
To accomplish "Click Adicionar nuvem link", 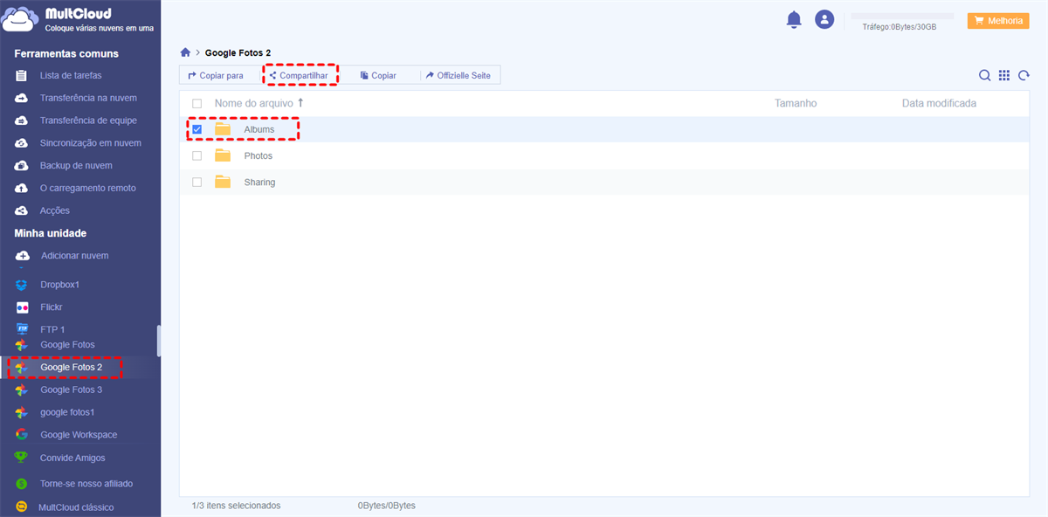I will point(74,256).
